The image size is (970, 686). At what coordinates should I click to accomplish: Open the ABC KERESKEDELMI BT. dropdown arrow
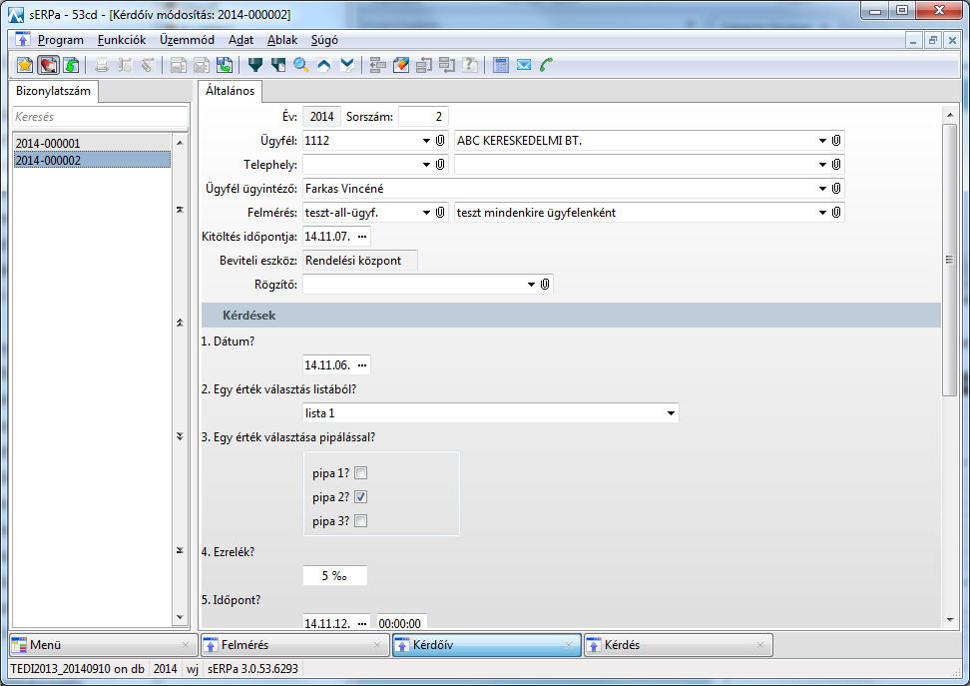(x=822, y=141)
